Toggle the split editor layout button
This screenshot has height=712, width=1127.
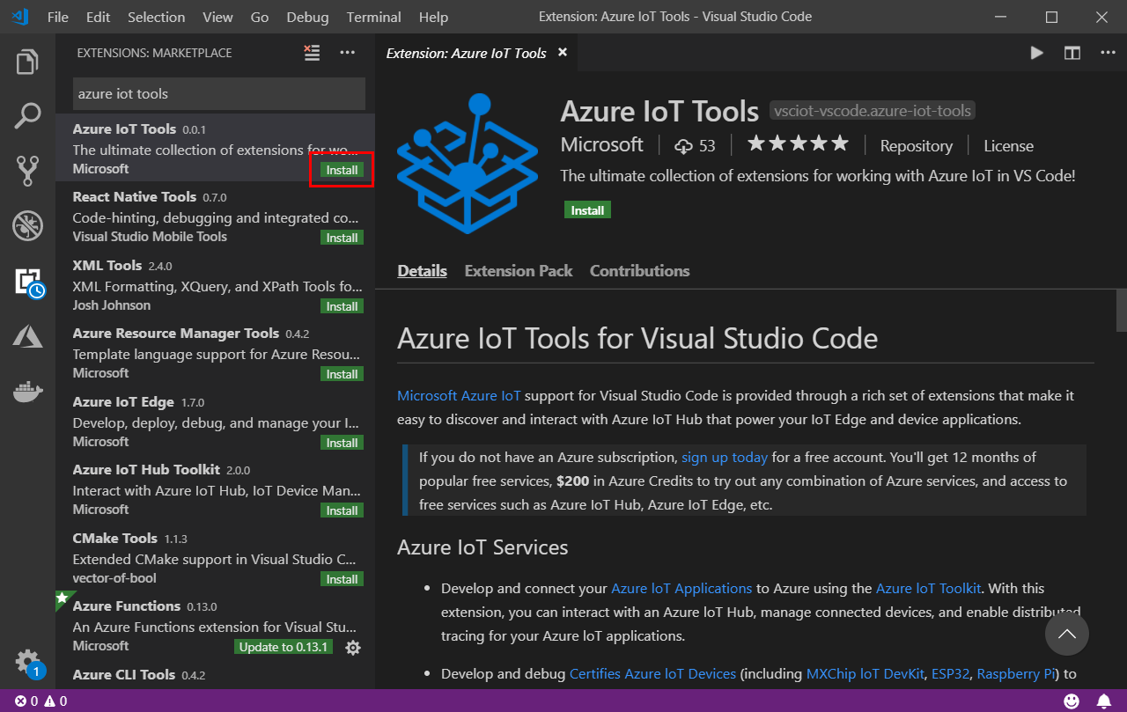pos(1072,53)
